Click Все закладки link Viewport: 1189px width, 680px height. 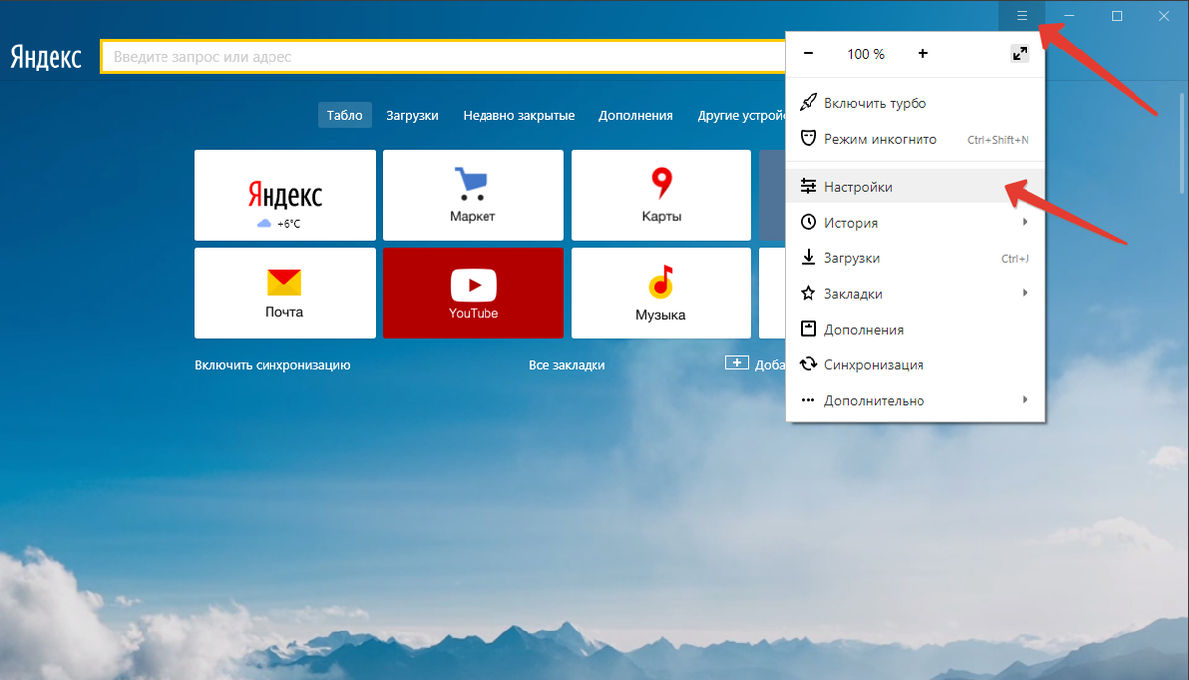567,365
